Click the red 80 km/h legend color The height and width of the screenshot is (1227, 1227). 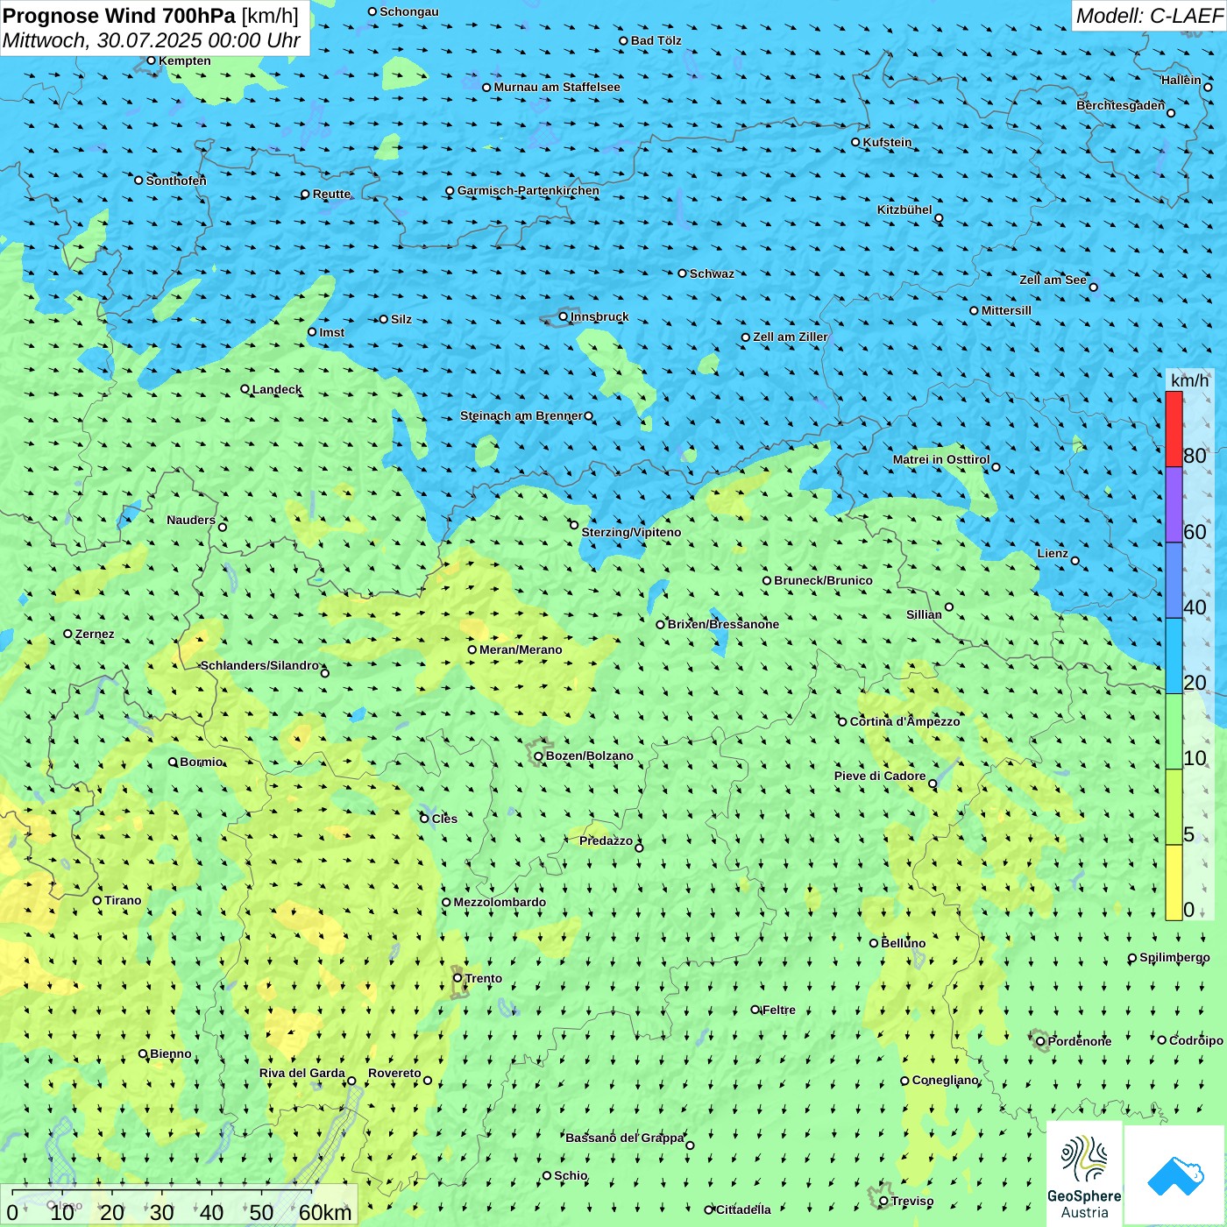[1174, 429]
